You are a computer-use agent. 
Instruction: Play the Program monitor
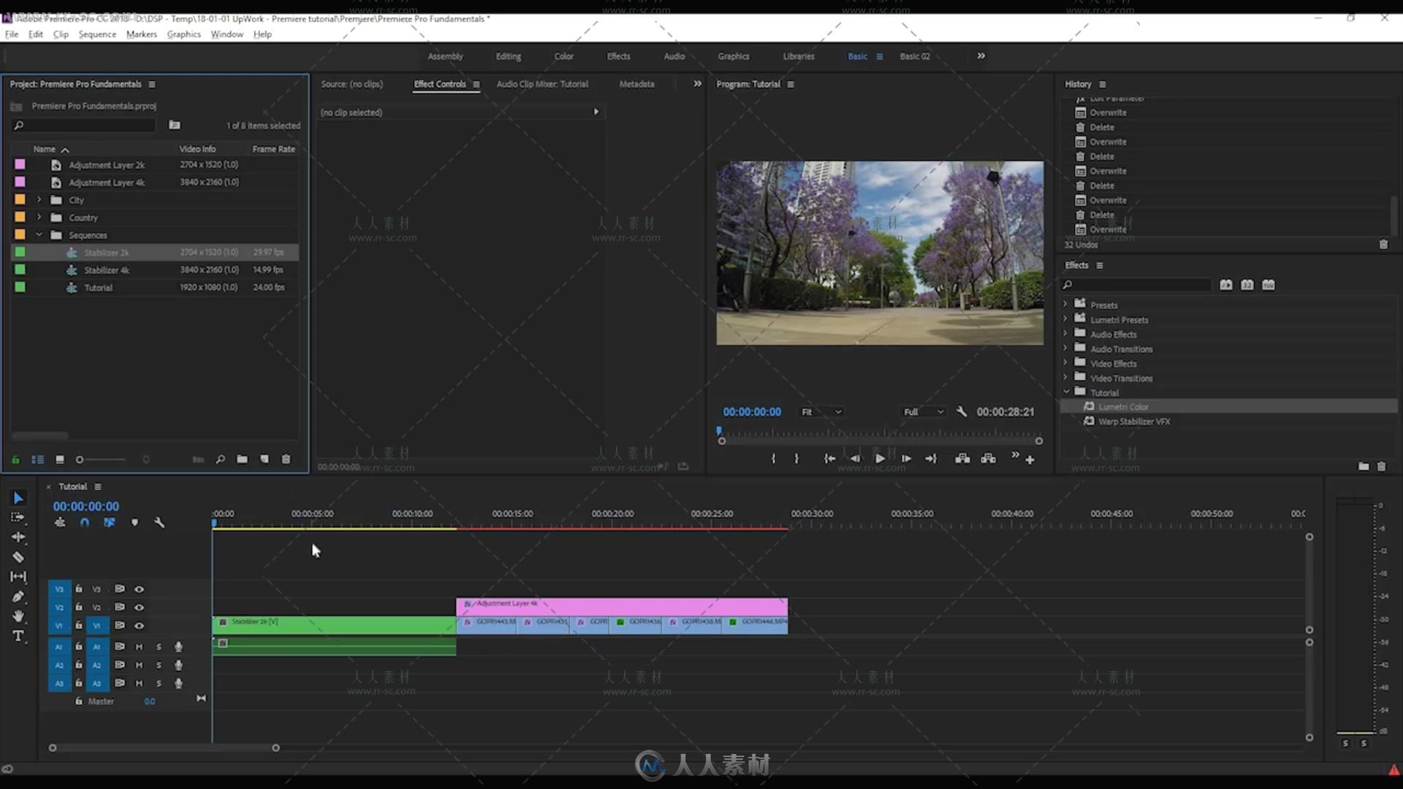tap(881, 459)
